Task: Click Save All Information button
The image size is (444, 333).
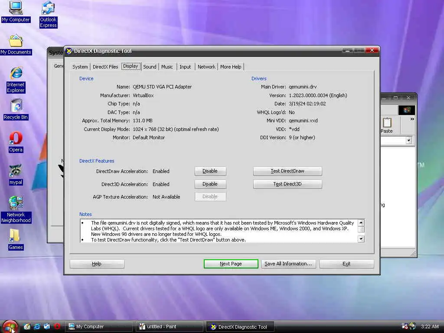Action: click(288, 264)
